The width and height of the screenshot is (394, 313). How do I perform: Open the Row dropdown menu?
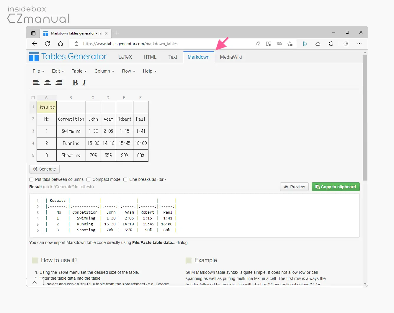point(128,71)
